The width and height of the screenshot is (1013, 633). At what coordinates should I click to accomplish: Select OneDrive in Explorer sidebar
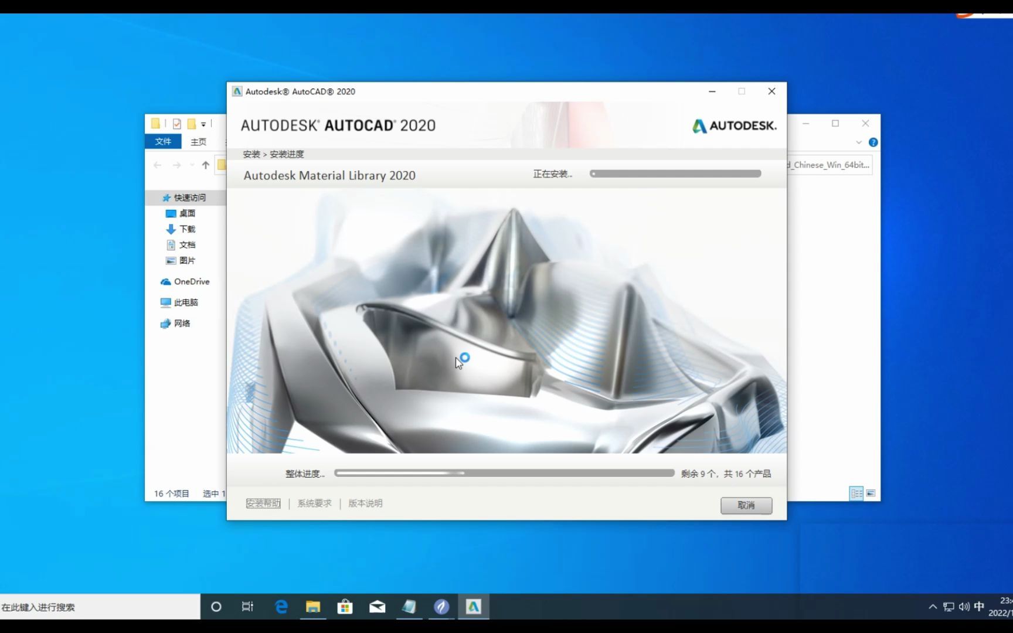pos(185,281)
